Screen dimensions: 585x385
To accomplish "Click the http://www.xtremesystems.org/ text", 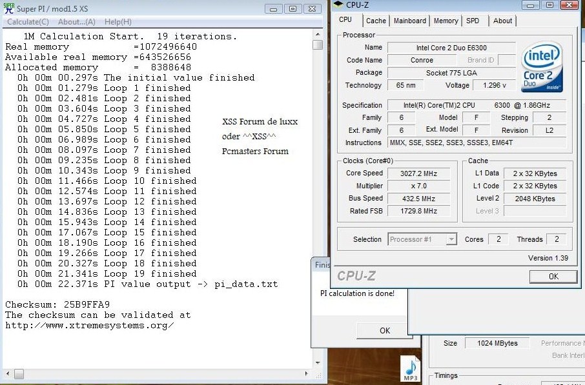I will [x=89, y=326].
